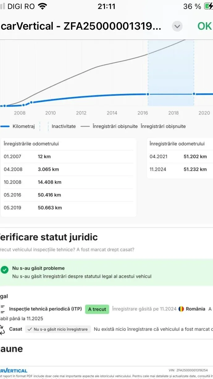Expand the document title chevron dropdown

click(x=177, y=27)
